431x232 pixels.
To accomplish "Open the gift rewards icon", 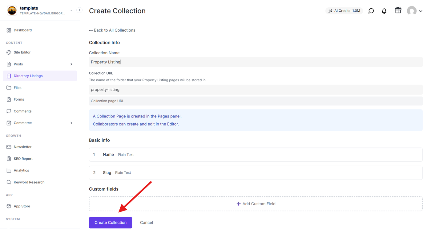I will coord(398,10).
